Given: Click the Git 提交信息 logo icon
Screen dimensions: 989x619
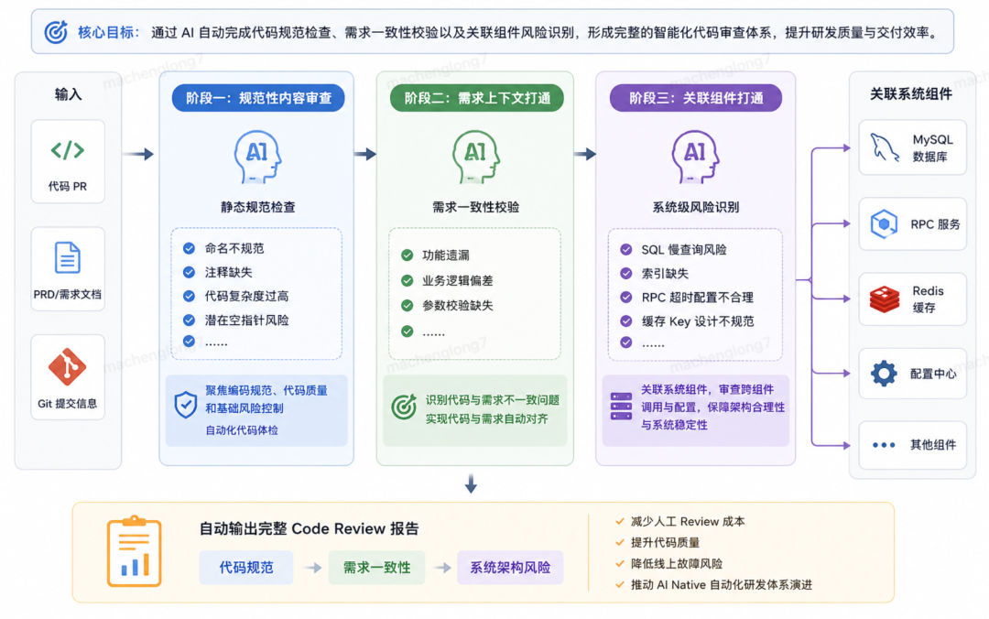Looking at the screenshot, I should click(68, 366).
